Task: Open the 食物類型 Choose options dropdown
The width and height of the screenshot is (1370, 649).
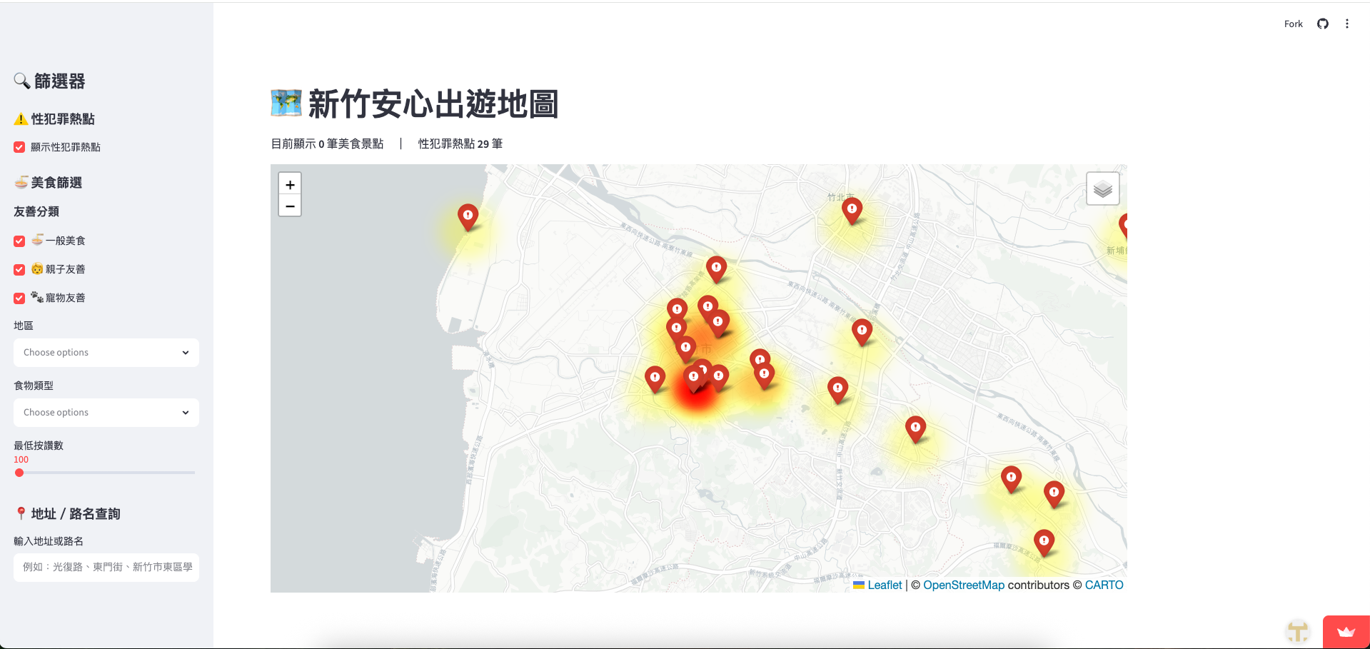Action: pyautogui.click(x=106, y=413)
